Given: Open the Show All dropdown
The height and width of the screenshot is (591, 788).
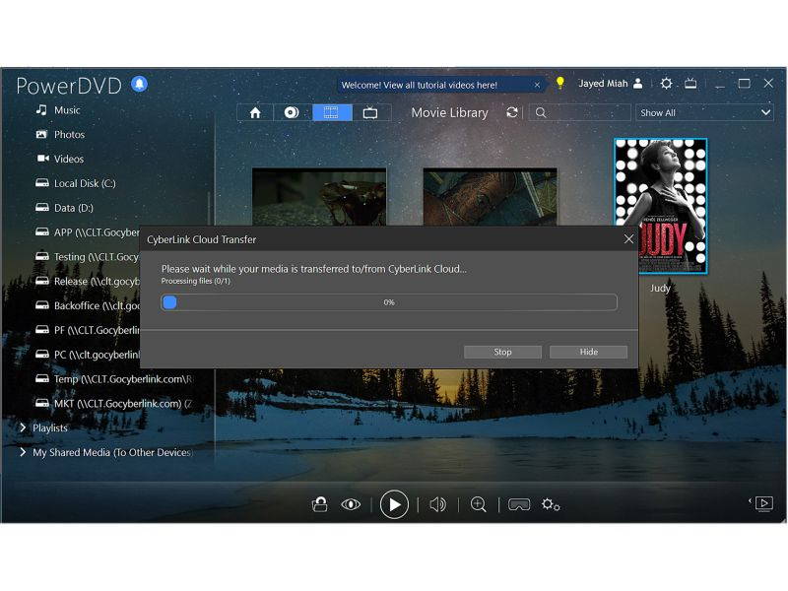Looking at the screenshot, I should click(703, 112).
